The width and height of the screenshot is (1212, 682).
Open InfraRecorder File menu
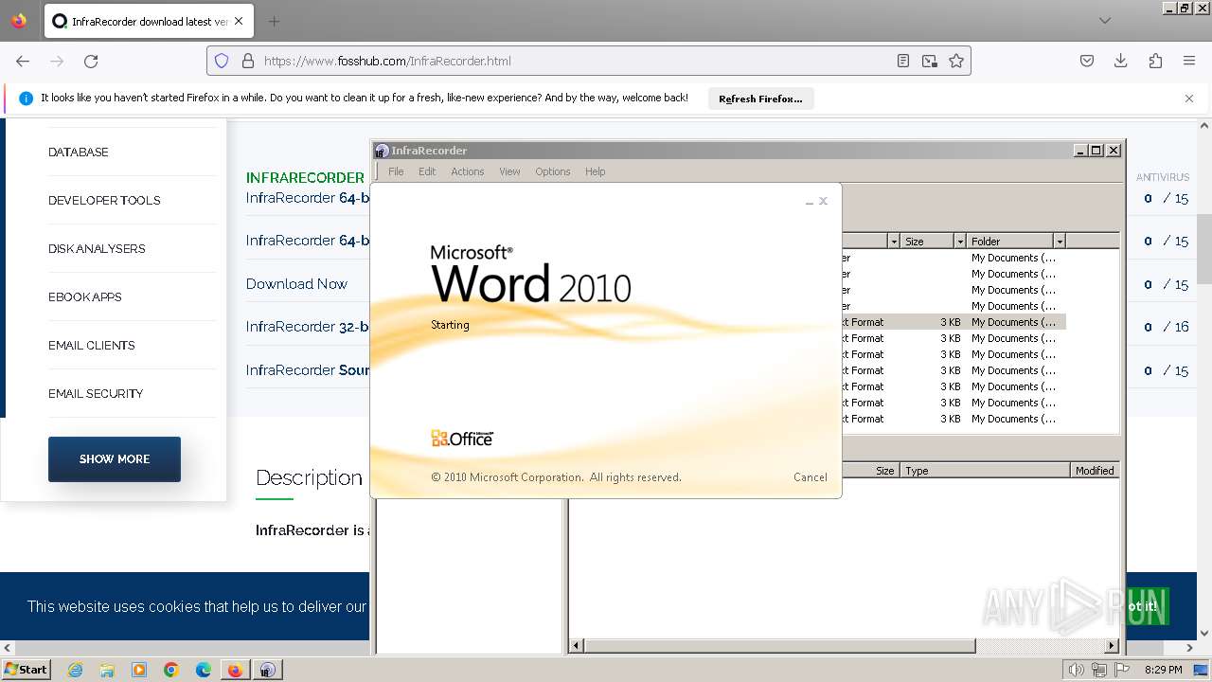[x=396, y=171]
